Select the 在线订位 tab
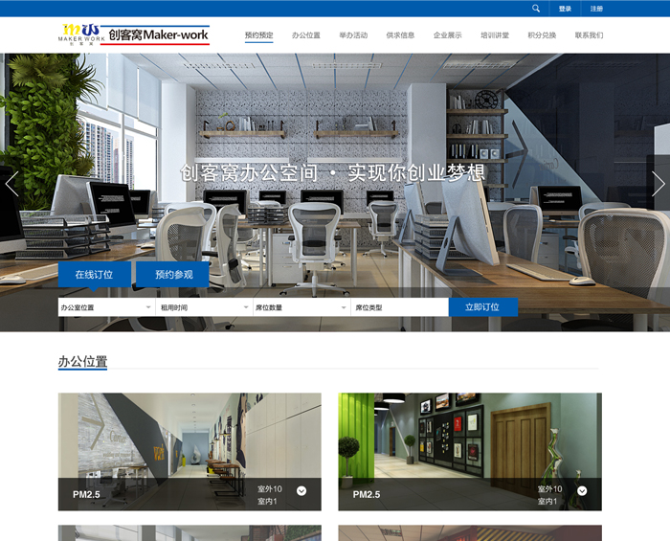The image size is (670, 541). (94, 275)
